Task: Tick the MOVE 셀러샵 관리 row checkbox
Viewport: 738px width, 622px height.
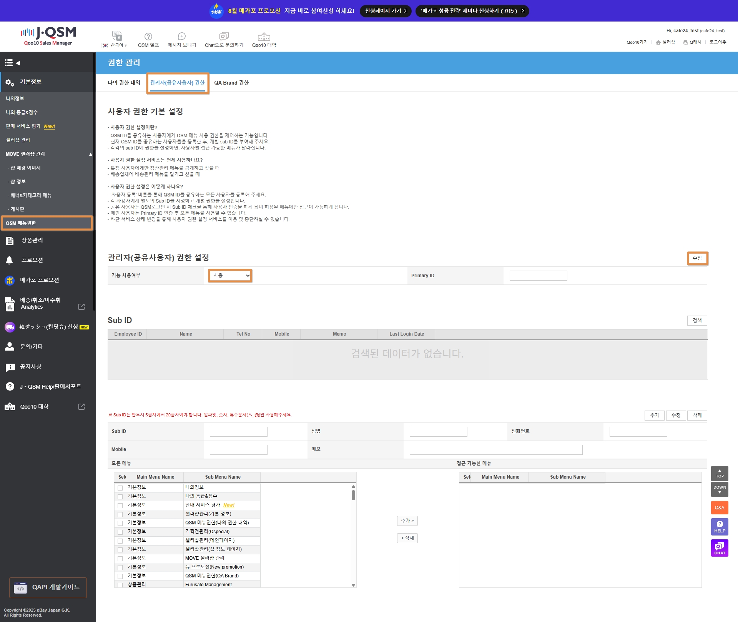Action: [x=120, y=559]
